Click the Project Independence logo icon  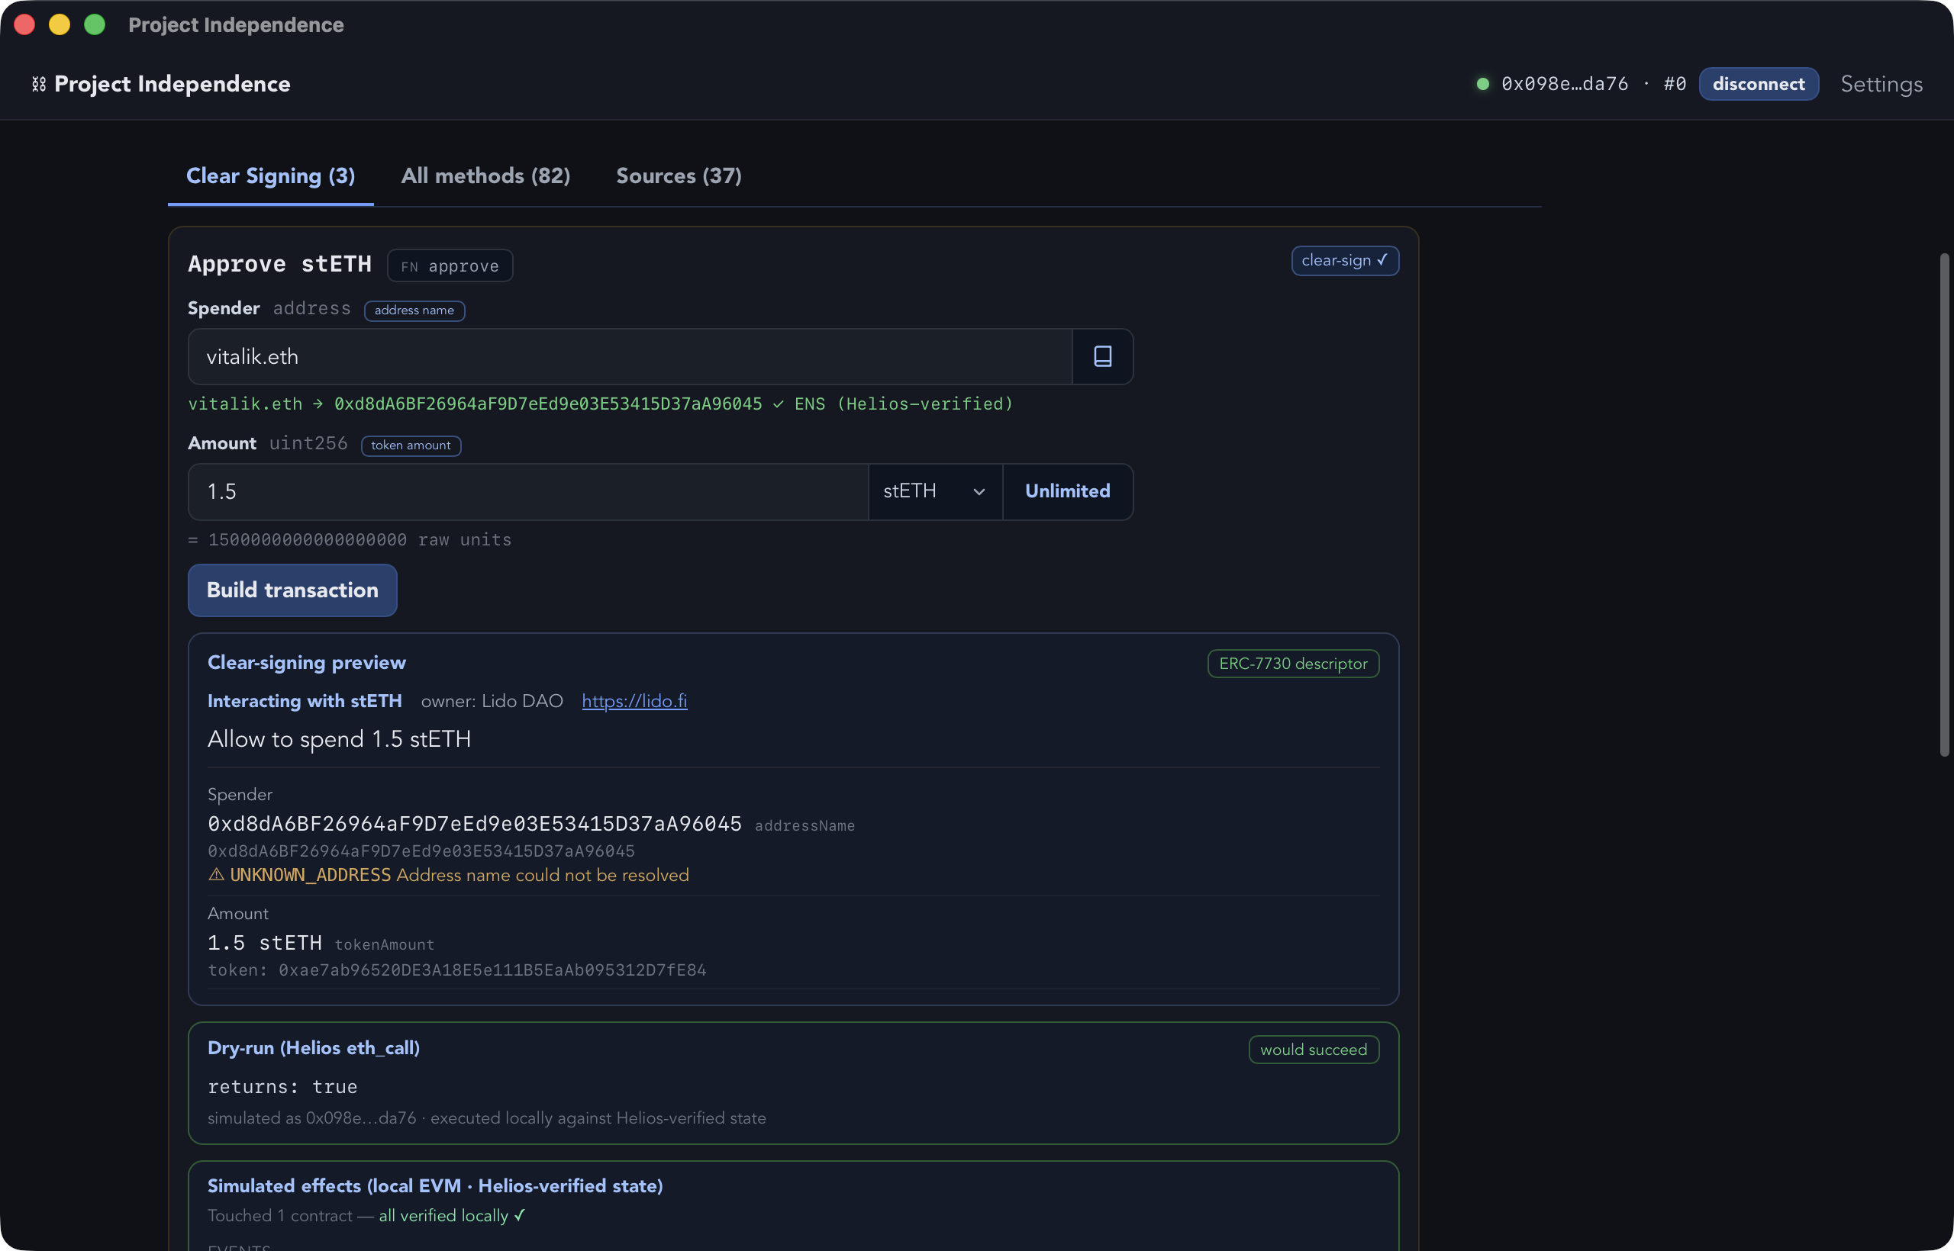(x=38, y=84)
